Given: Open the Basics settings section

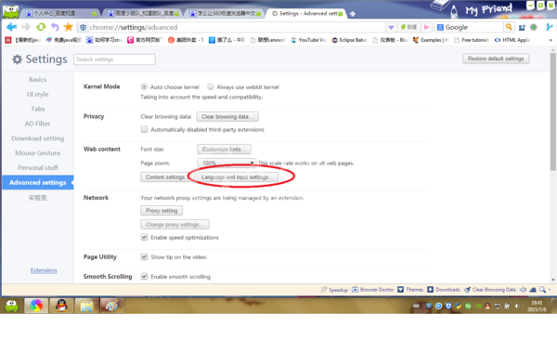Looking at the screenshot, I should tap(38, 80).
